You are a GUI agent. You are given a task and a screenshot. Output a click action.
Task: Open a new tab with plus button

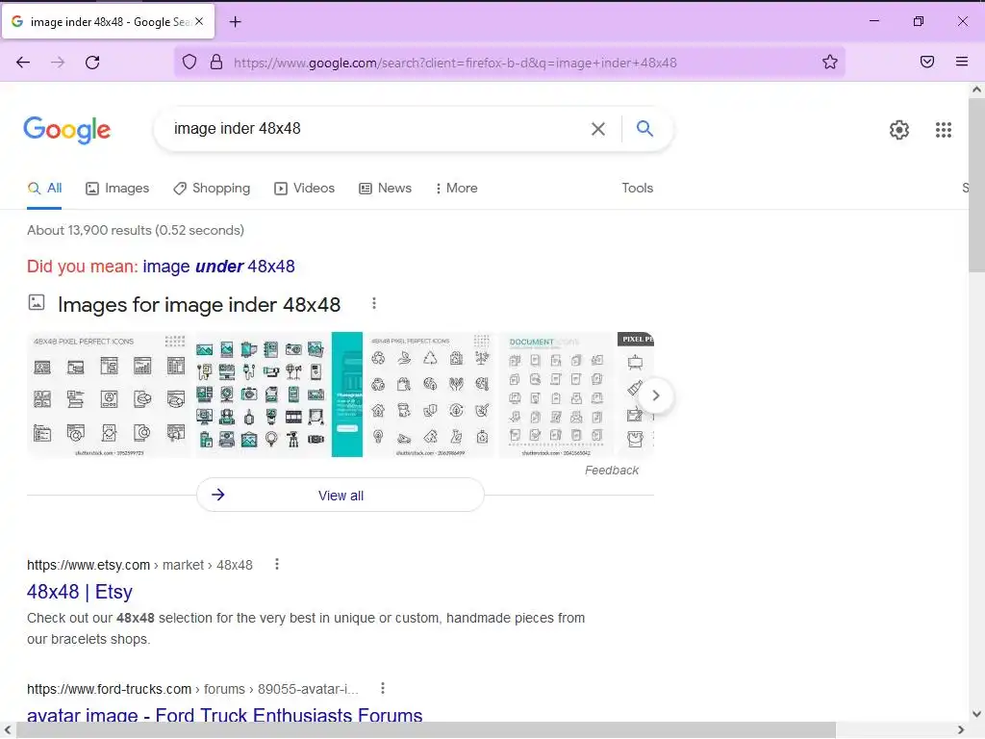[x=235, y=22]
